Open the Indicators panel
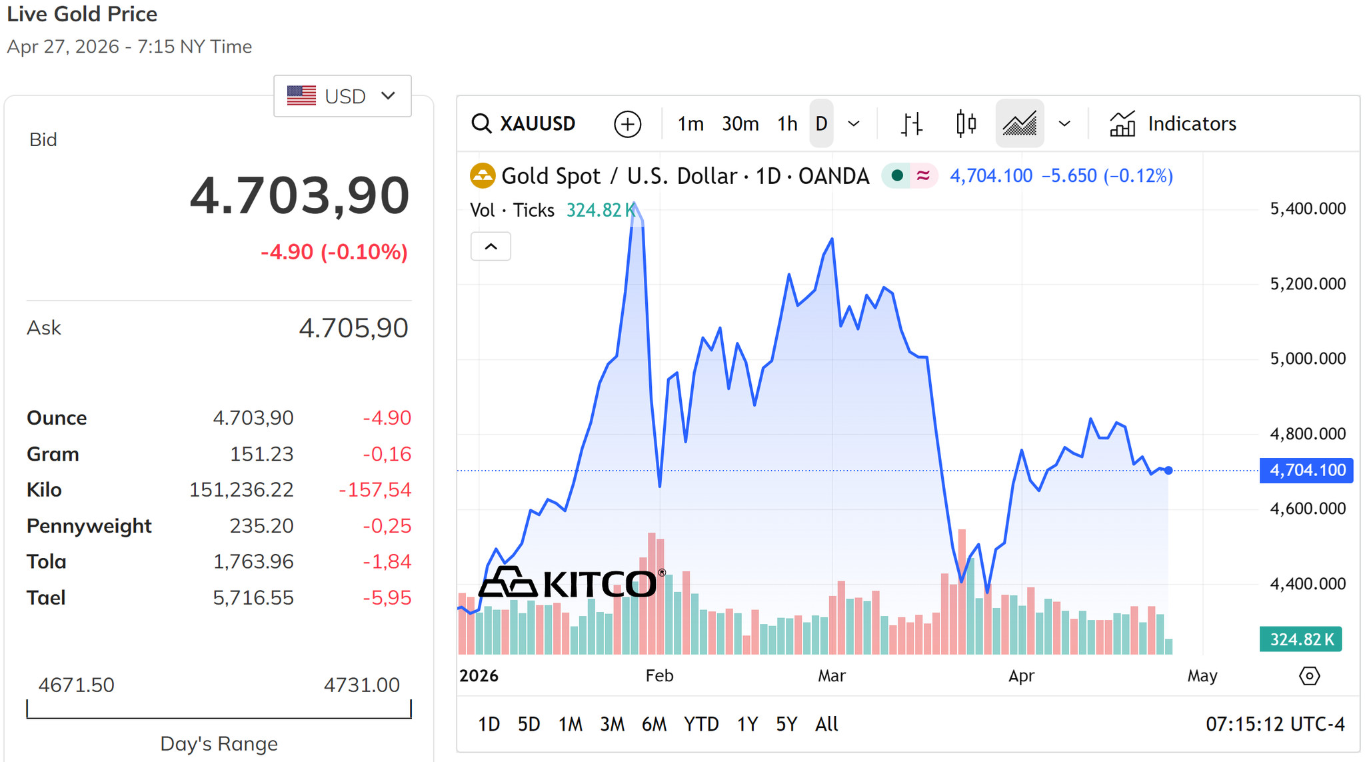Image resolution: width=1365 pixels, height=762 pixels. coord(1173,124)
